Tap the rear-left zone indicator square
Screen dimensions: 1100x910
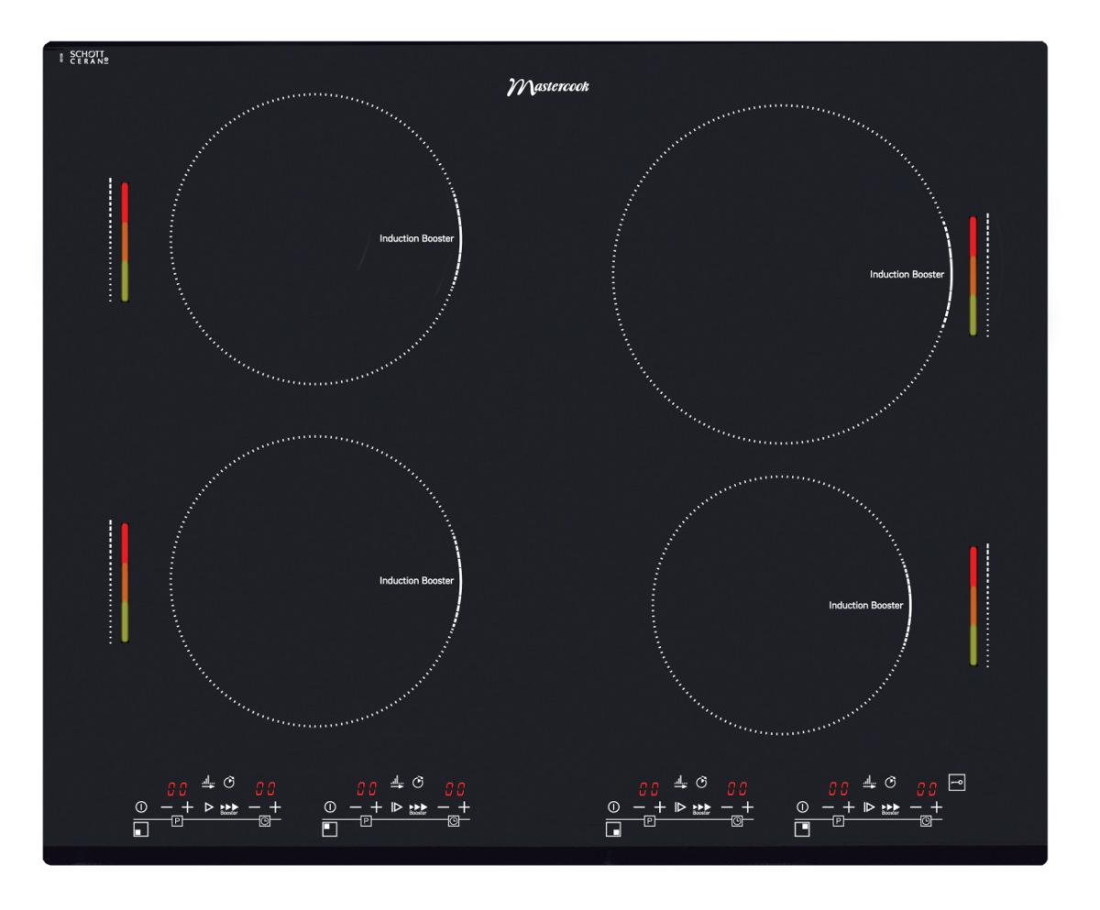329,829
